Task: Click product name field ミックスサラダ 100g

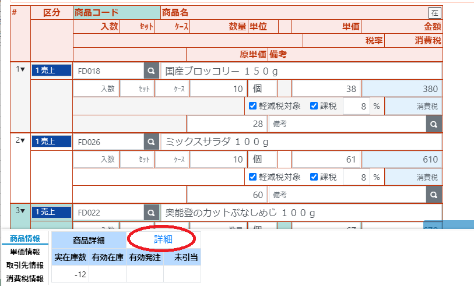Action: coord(301,142)
